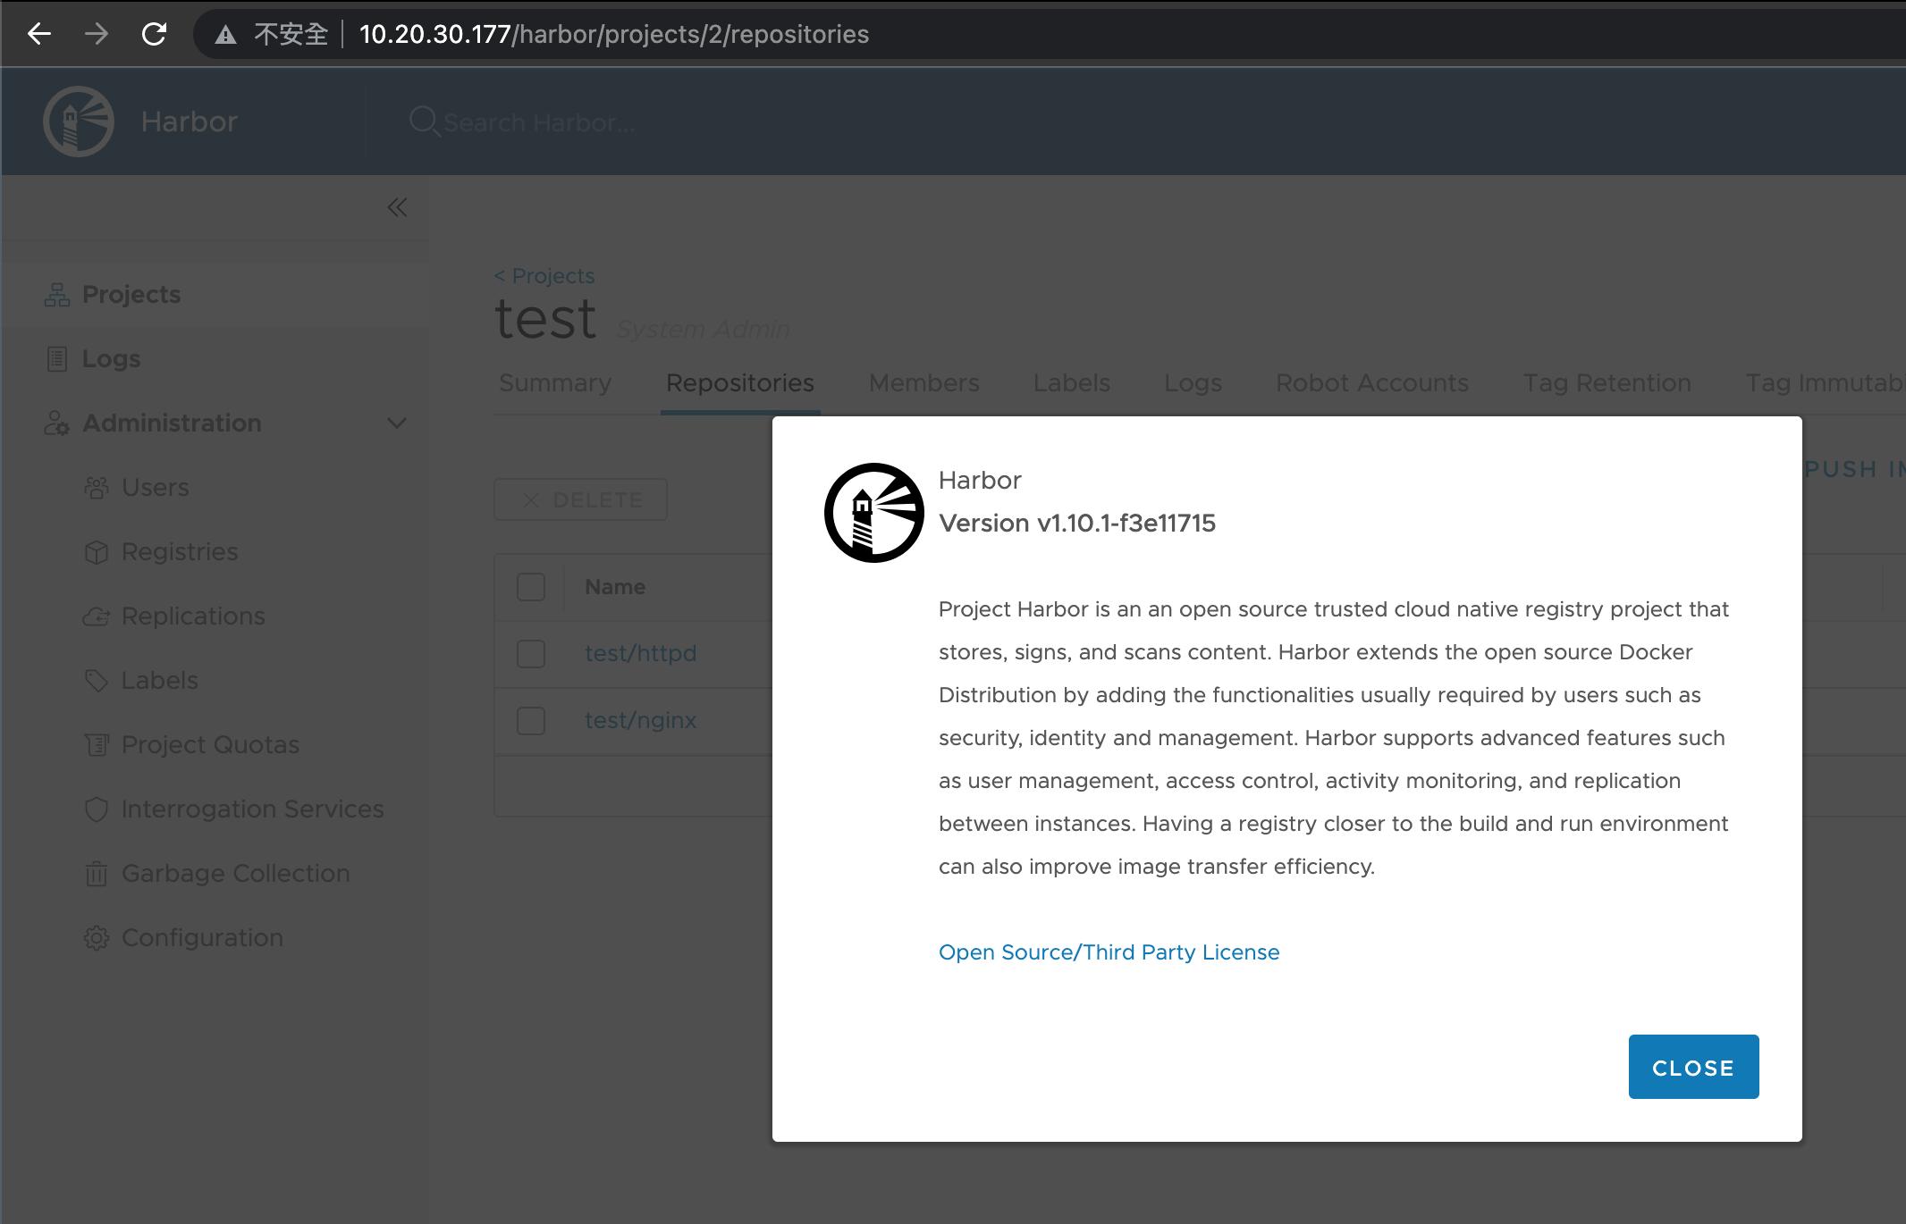Open Users under Administration

(x=156, y=488)
